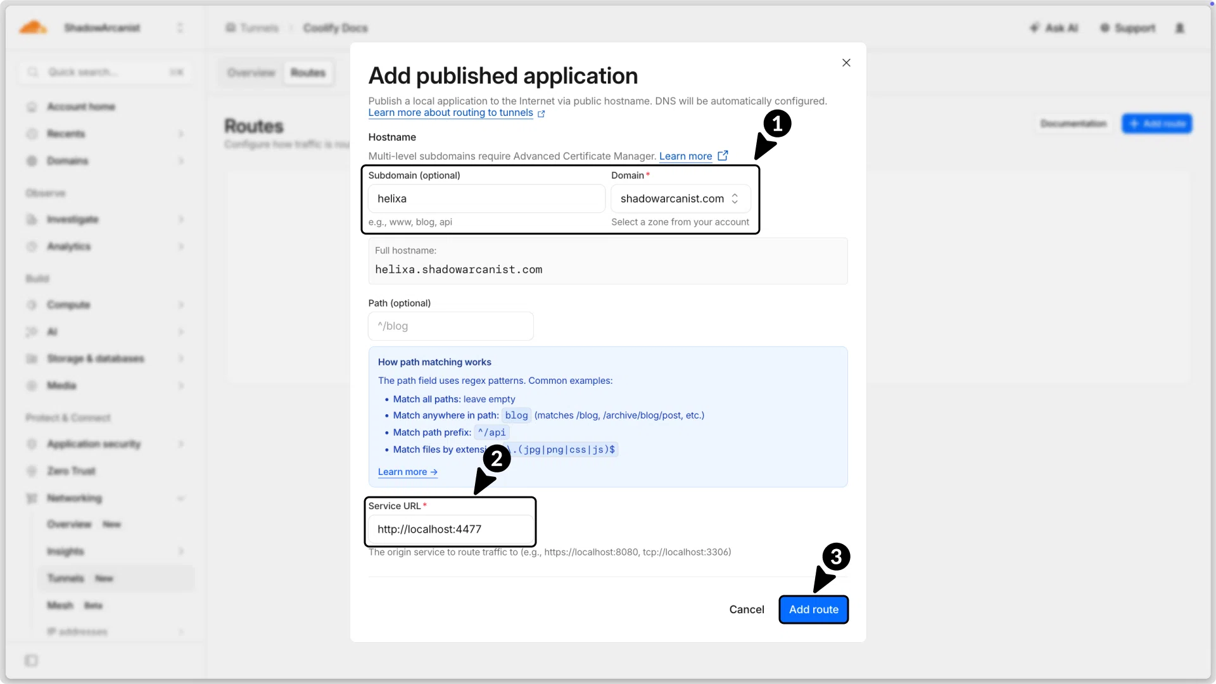The width and height of the screenshot is (1216, 684).
Task: Click the Subdomain field containing helixa
Action: [x=486, y=199]
